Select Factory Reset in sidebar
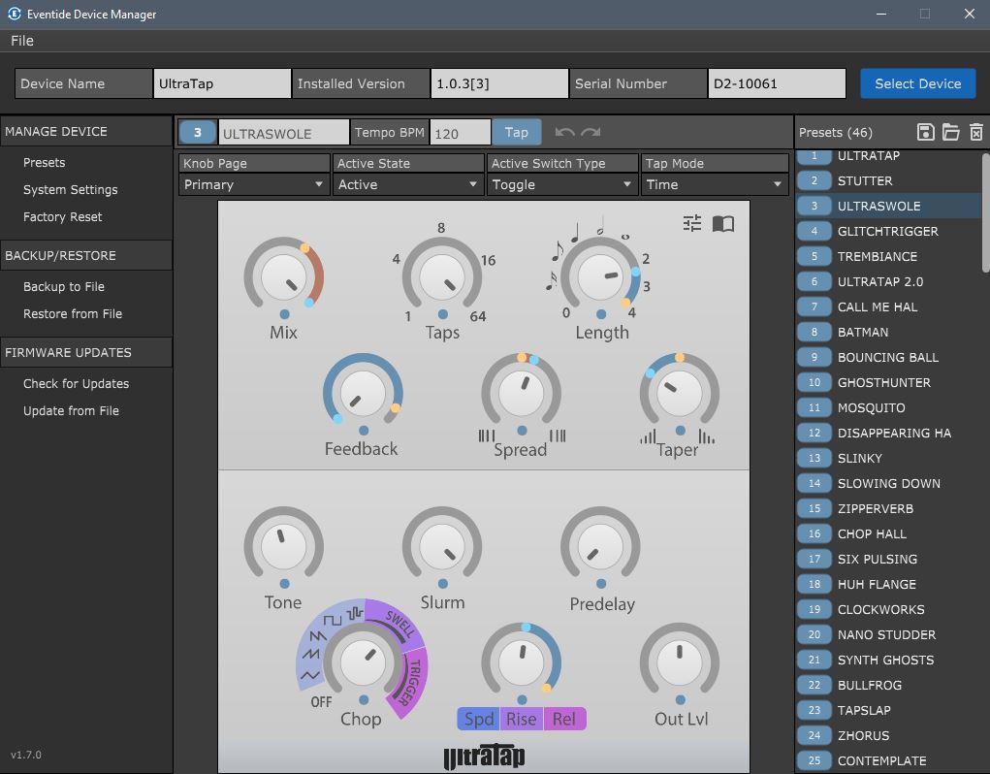 click(62, 216)
